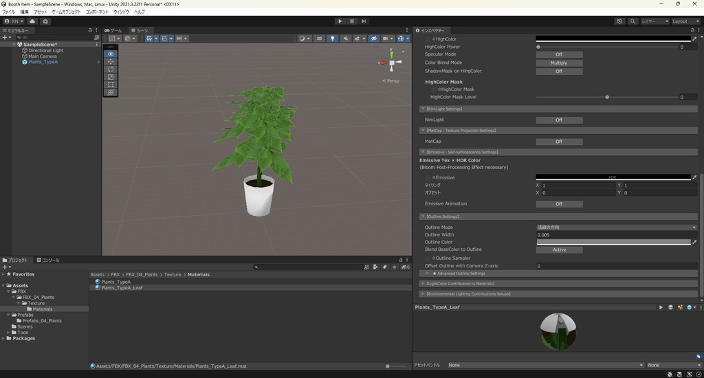This screenshot has width=704, height=378.
Task: Click the Outline Width input field
Action: (x=617, y=235)
